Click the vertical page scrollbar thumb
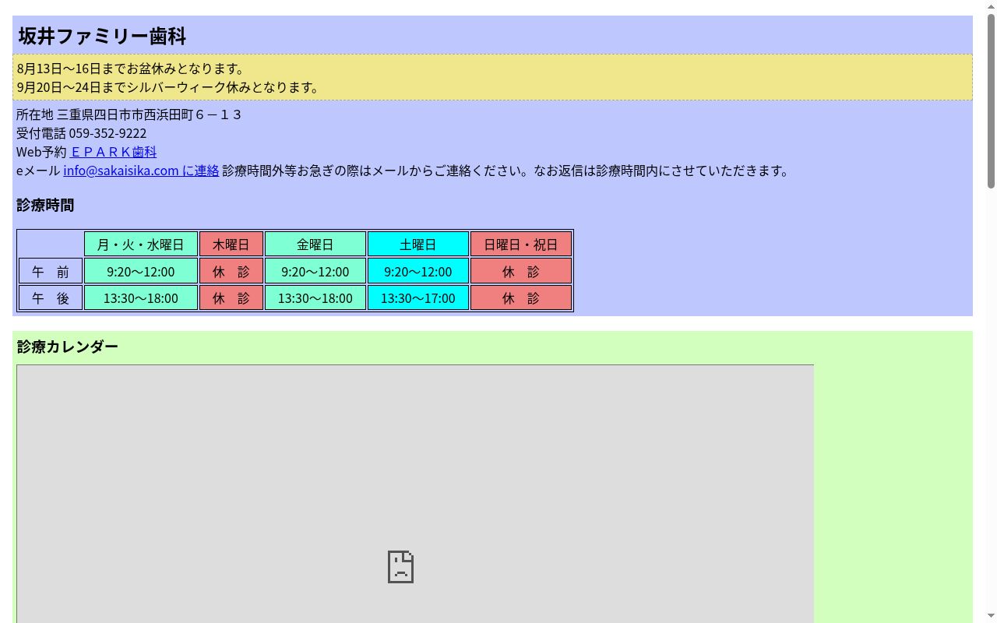Viewport: 997px width, 623px height. [991, 101]
